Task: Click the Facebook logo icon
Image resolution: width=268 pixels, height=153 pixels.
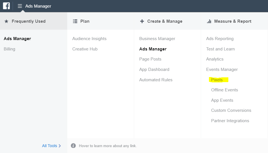Action: coord(6,6)
